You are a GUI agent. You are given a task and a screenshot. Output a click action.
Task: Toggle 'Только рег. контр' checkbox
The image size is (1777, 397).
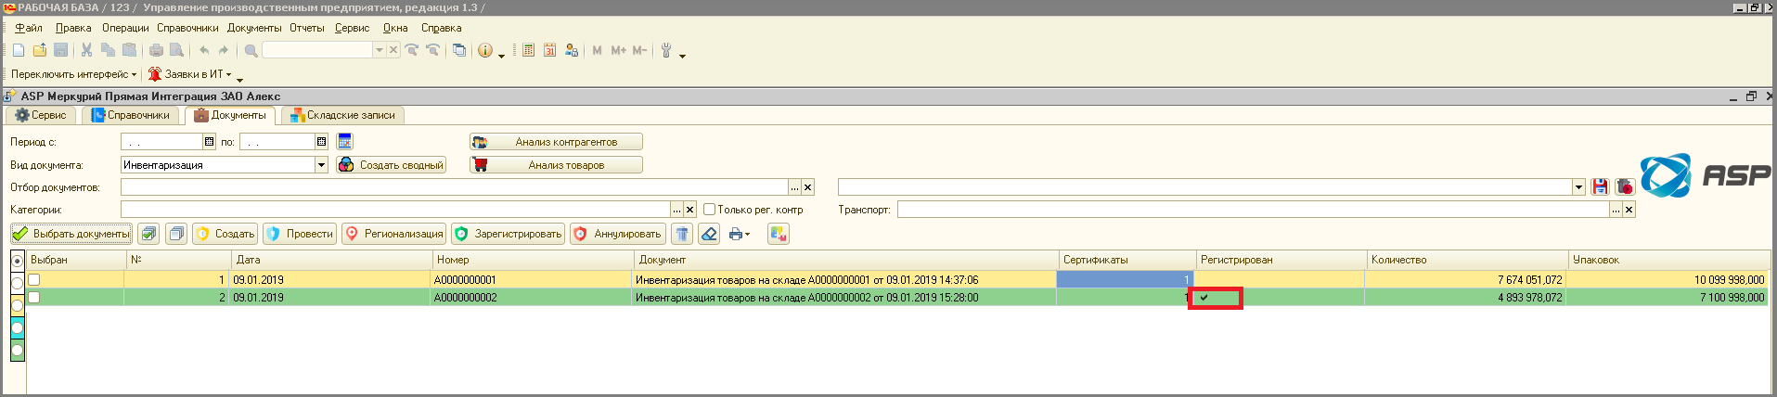click(x=709, y=210)
